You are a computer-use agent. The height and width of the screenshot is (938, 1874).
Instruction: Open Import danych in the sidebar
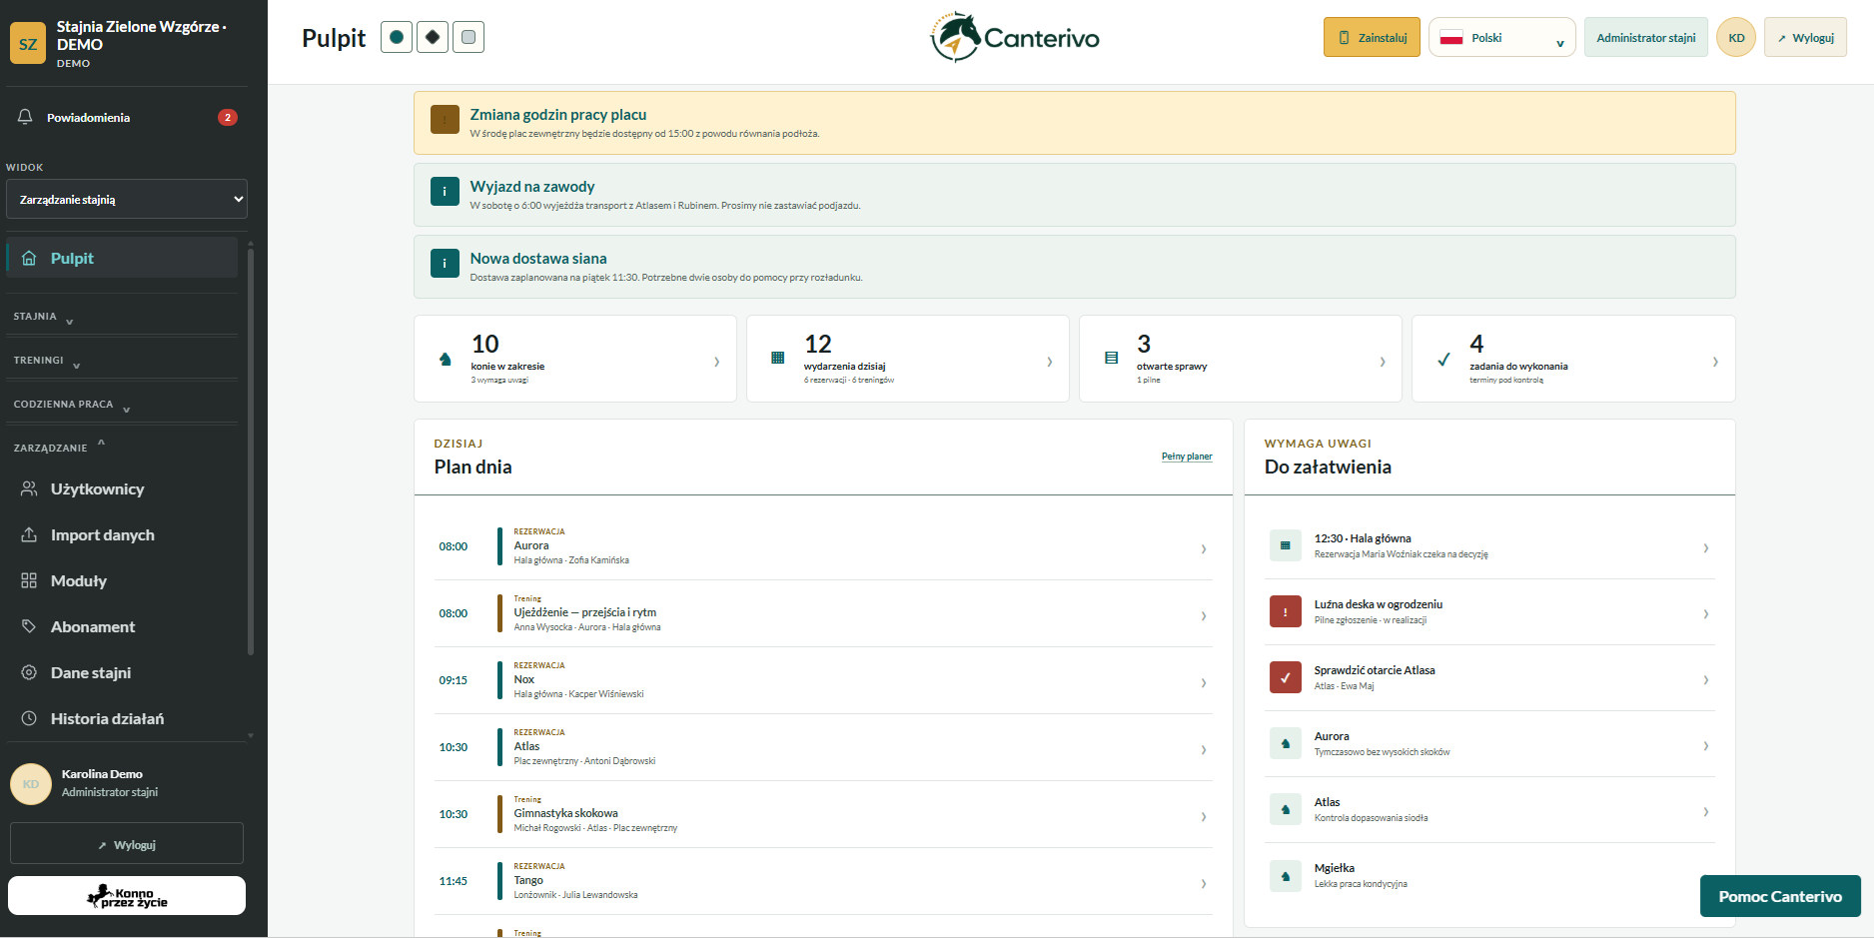click(x=122, y=534)
